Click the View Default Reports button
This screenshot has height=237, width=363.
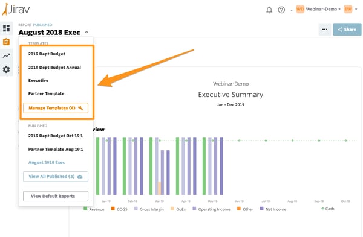coord(56,196)
